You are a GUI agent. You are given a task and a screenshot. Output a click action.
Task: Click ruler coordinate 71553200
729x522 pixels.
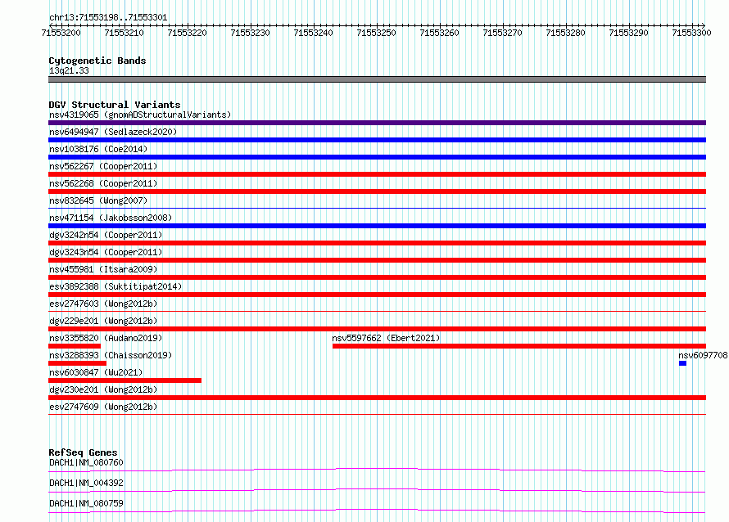61,33
